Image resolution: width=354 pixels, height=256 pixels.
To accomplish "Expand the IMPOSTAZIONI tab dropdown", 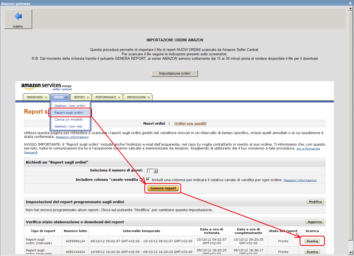I will 138,97.
